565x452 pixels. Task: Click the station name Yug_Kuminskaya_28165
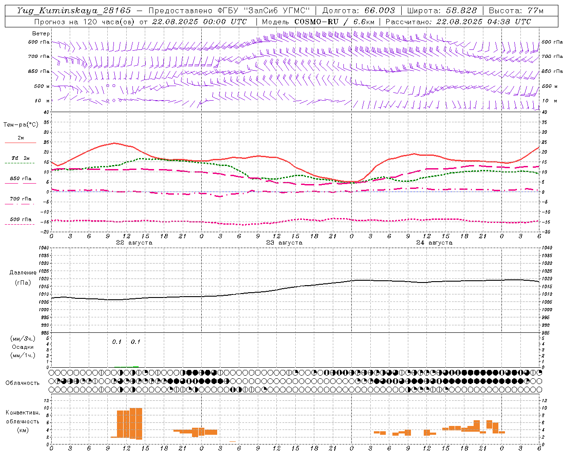(74, 11)
